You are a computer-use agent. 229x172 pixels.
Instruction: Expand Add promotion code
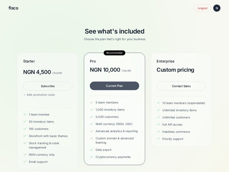tap(41, 95)
